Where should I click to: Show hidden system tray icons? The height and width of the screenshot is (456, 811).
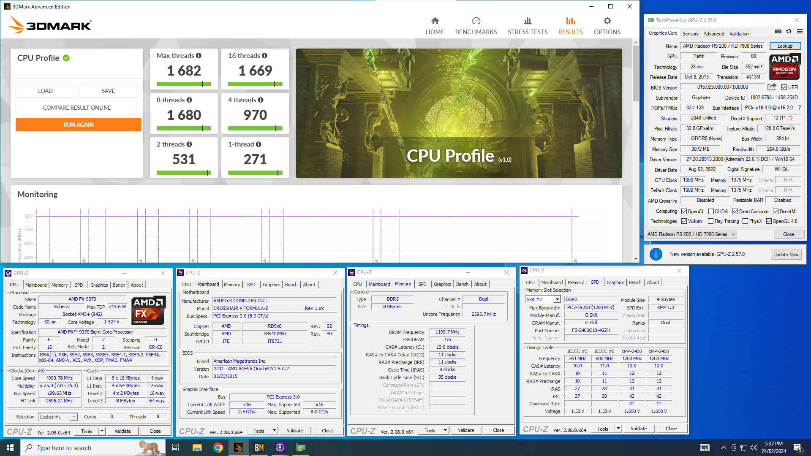pyautogui.click(x=723, y=448)
